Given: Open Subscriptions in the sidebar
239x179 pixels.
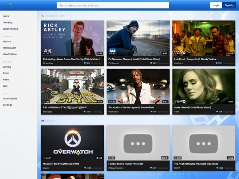Looking at the screenshot, I should (x=10, y=29).
